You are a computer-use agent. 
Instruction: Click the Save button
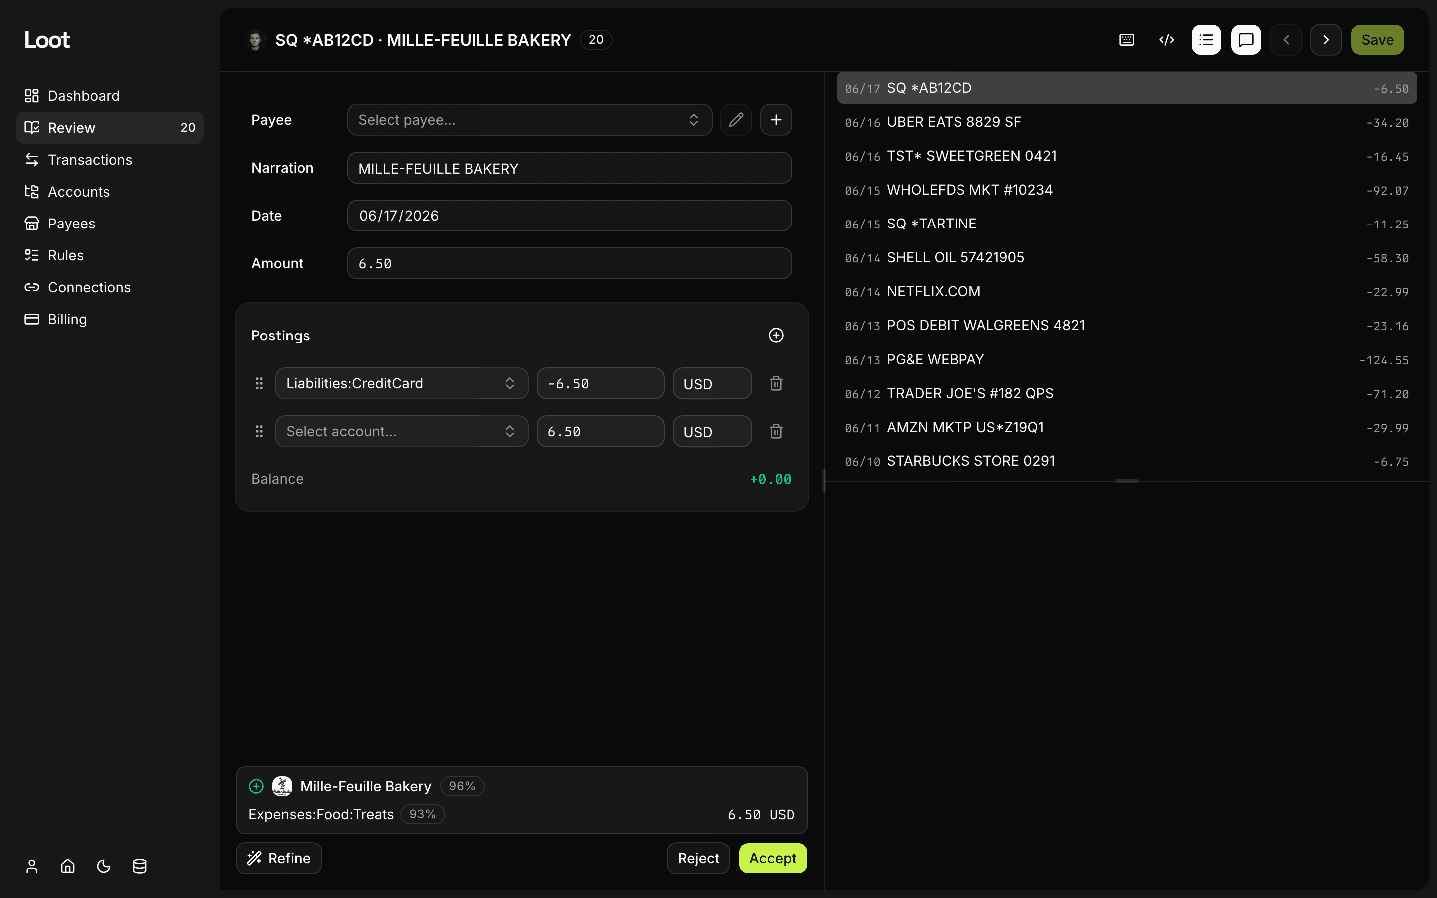(1377, 40)
